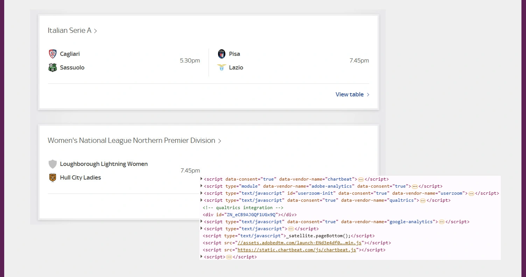This screenshot has width=526, height=277.
Task: Click the Italian Serie A heading link
Action: 69,31
